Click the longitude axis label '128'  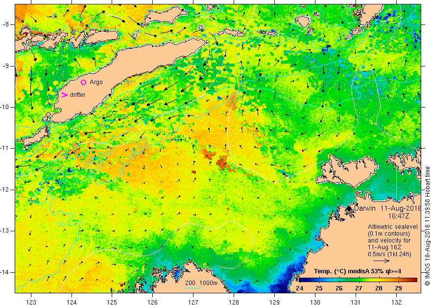234,302
